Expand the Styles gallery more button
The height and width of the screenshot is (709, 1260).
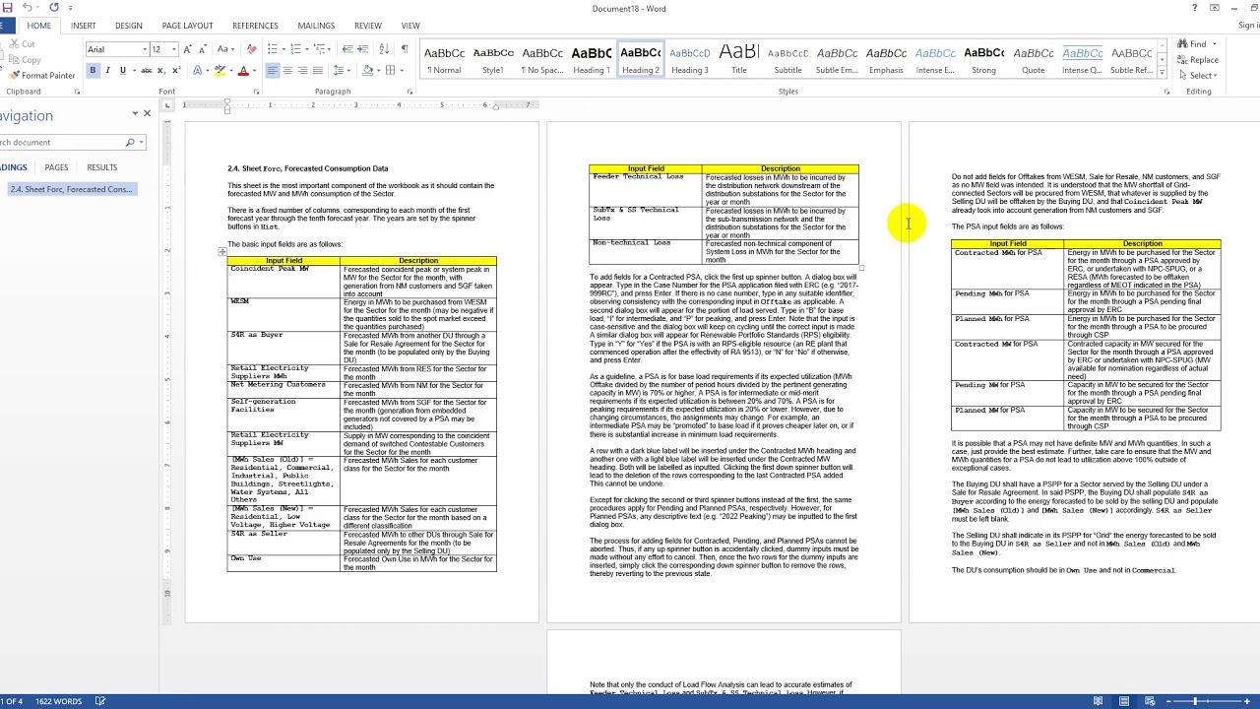1162,72
